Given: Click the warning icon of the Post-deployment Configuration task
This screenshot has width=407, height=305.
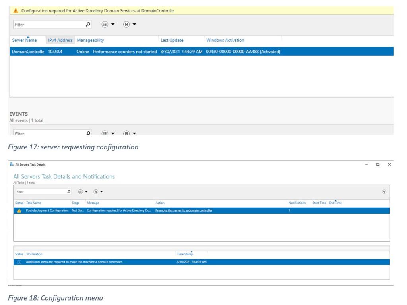Looking at the screenshot, I should 19,210.
